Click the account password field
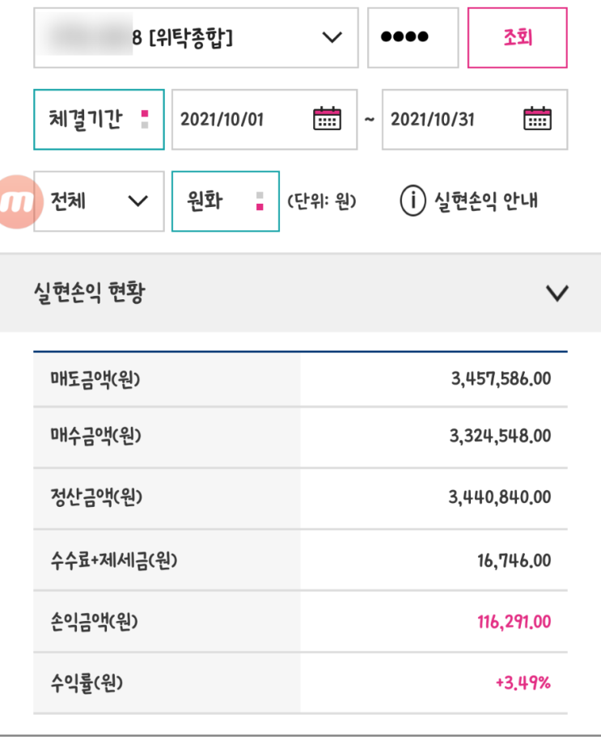This screenshot has height=752, width=601. (x=413, y=38)
